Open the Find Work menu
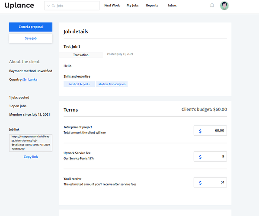This screenshot has height=216, width=259. [112, 6]
